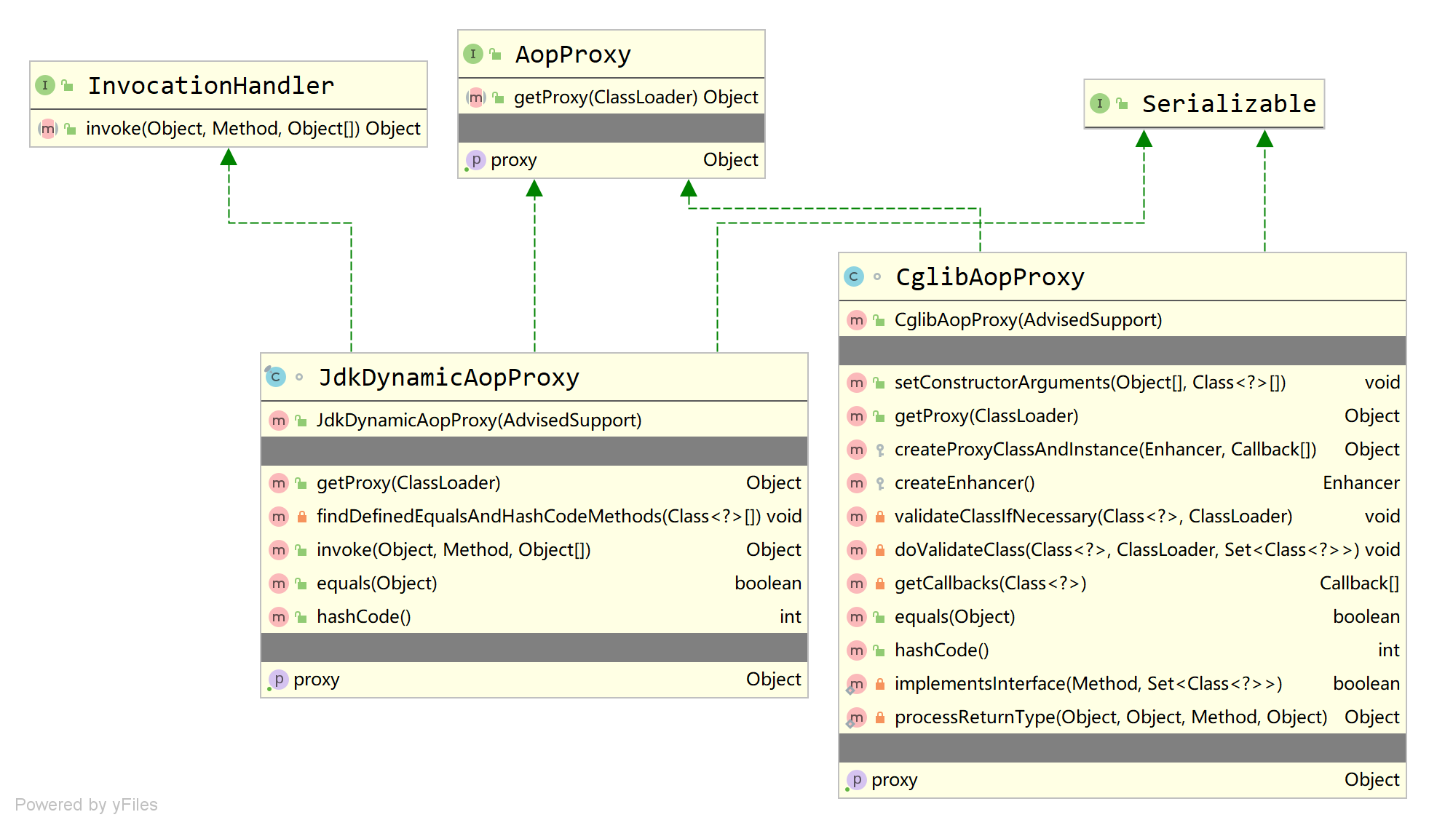Screen dimensions: 1437x828
Task: Select getCallbacks(Class<?>) method row
Action: (1122, 584)
